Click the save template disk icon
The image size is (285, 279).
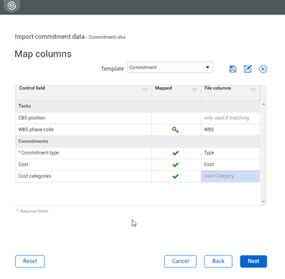click(x=232, y=69)
